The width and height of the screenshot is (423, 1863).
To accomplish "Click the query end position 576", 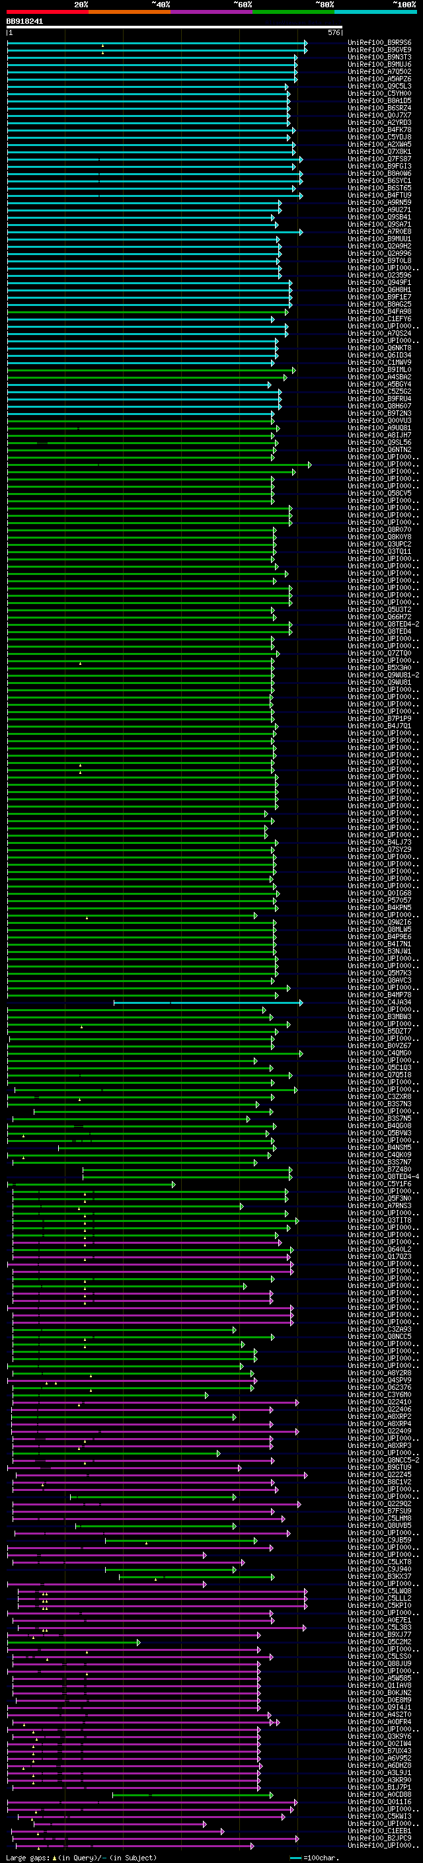I will pos(334,32).
